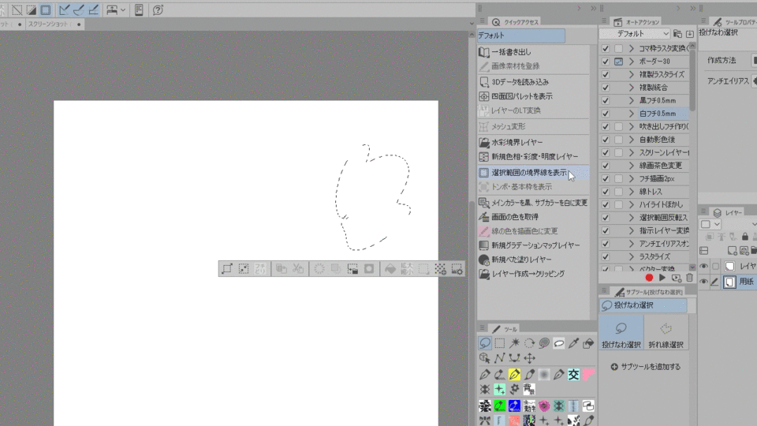Select the 用紙 layer thumbnail
Image resolution: width=757 pixels, height=426 pixels.
[729, 282]
